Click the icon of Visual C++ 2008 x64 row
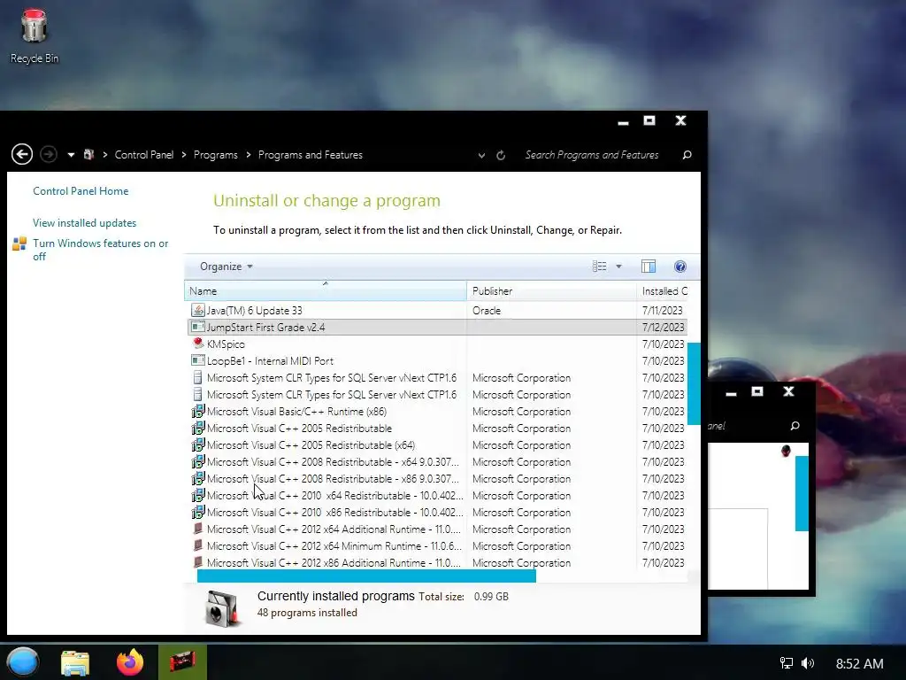 pyautogui.click(x=197, y=461)
